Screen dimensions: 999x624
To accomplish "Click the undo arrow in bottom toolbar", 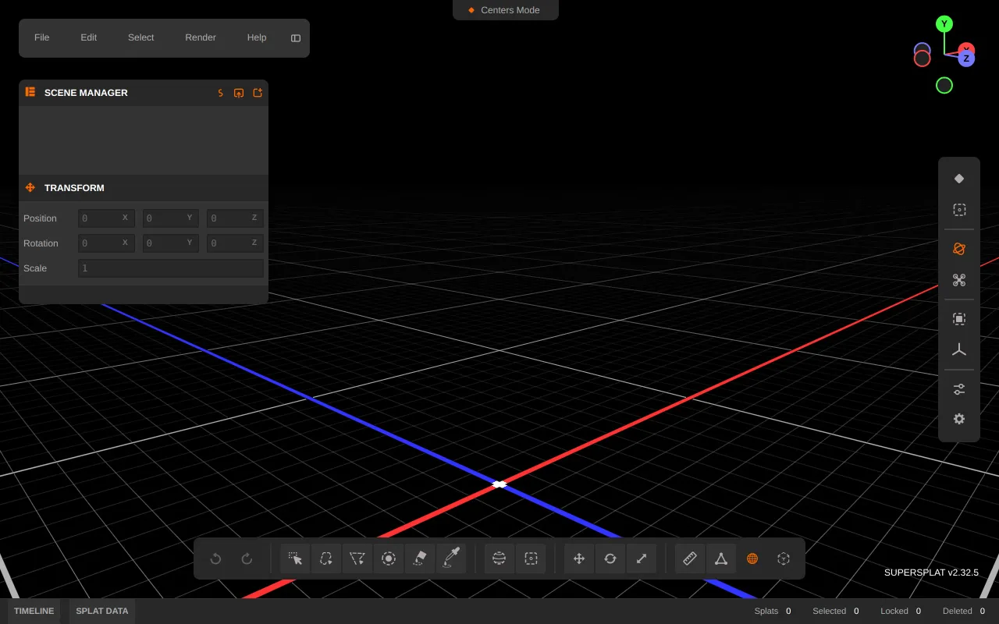I will tap(216, 558).
